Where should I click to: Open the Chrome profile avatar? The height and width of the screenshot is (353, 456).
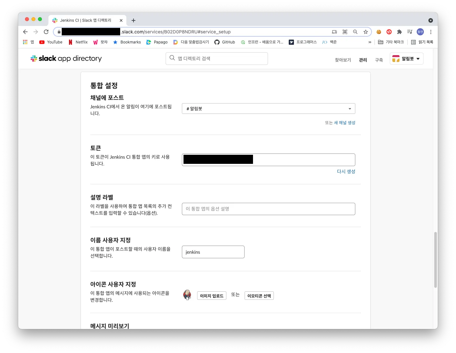pyautogui.click(x=420, y=32)
